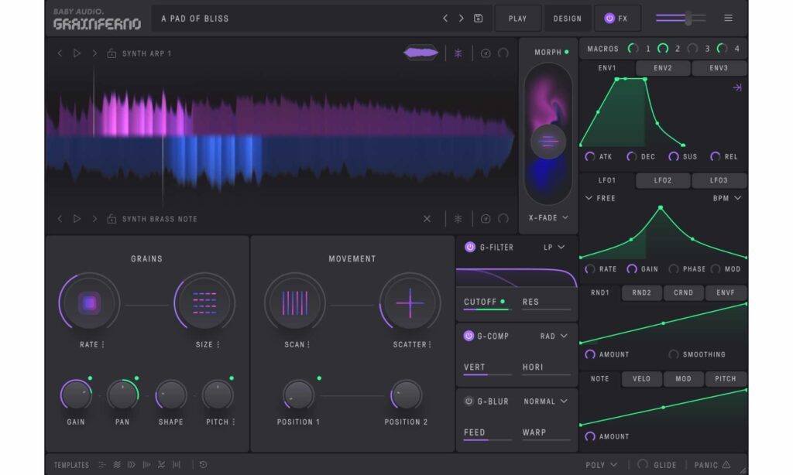This screenshot has height=475, width=793.
Task: Click the freeze snowflake icon for Synth Arp 1
Action: point(458,53)
